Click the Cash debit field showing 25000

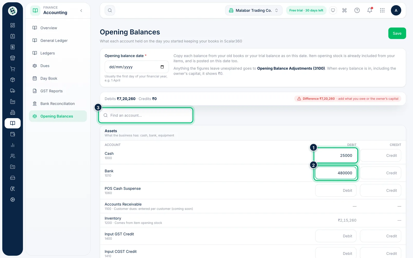336,155
